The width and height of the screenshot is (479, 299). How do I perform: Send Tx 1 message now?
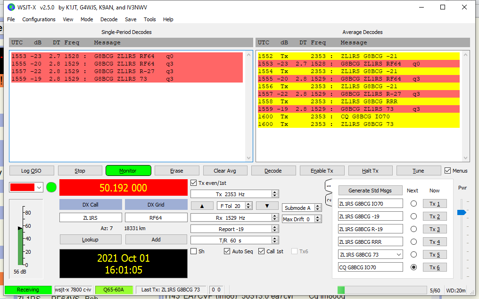coord(435,204)
